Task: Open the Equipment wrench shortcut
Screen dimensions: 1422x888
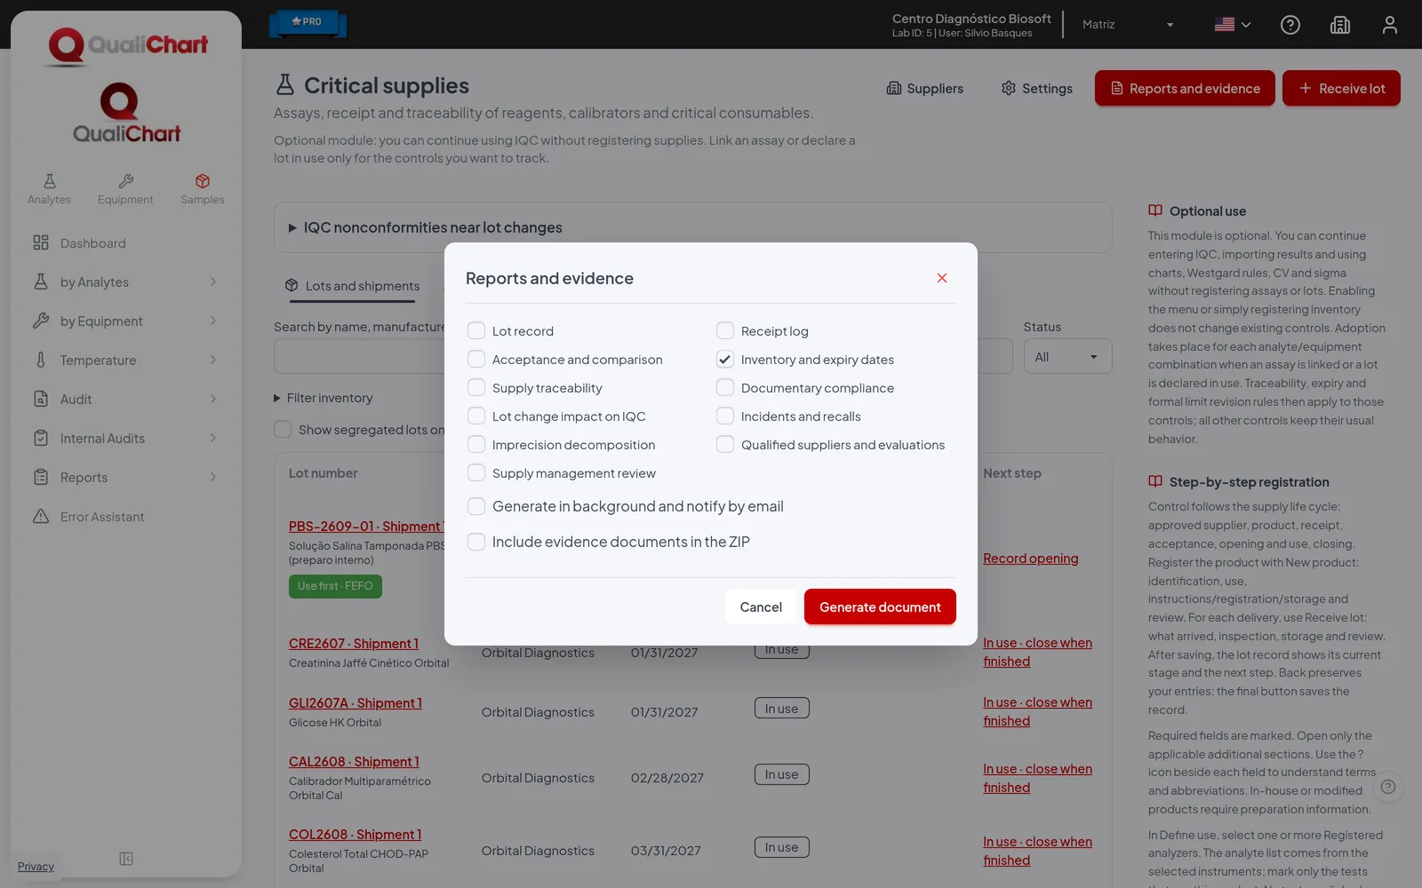Action: [125, 189]
